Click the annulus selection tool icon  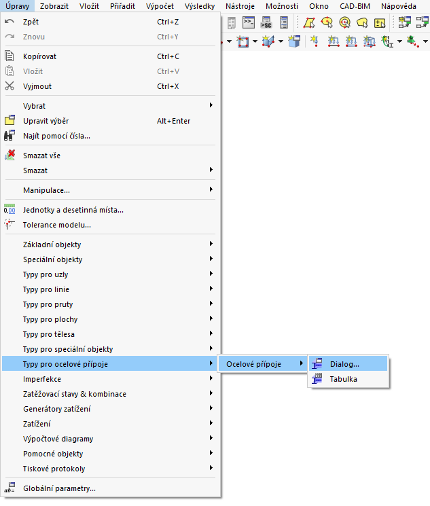tap(345, 23)
